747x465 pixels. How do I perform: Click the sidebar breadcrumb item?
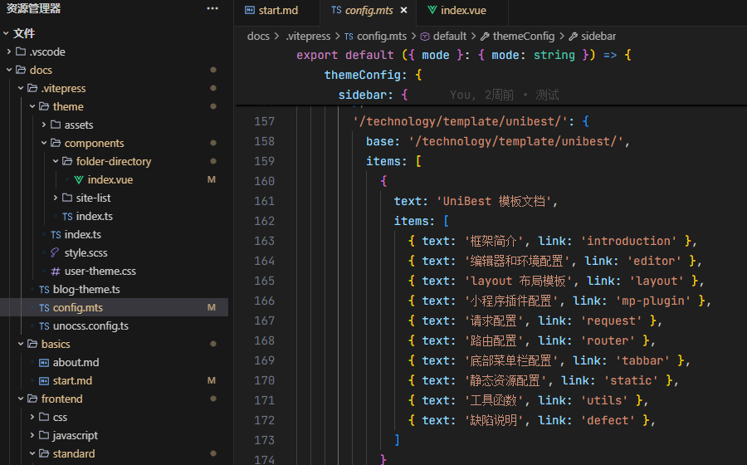point(598,37)
